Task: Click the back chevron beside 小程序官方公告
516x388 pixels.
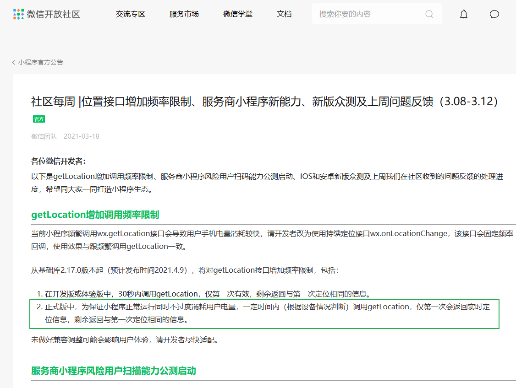Action: click(x=13, y=62)
